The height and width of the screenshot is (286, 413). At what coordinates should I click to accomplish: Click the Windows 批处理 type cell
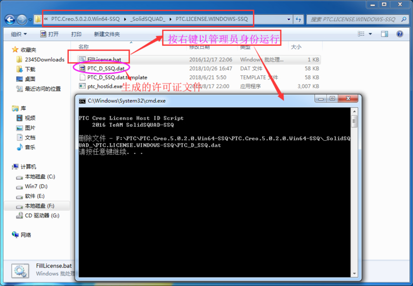coord(262,60)
